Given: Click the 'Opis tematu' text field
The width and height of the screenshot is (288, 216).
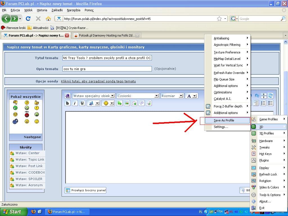Looking at the screenshot, I should (x=107, y=69).
